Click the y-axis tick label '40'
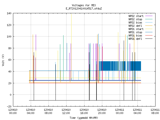This screenshot has height=120, width=160. (10, 71)
